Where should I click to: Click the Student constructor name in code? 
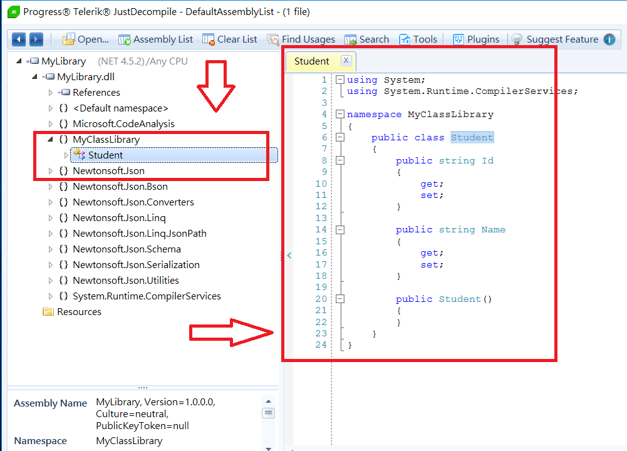[460, 299]
